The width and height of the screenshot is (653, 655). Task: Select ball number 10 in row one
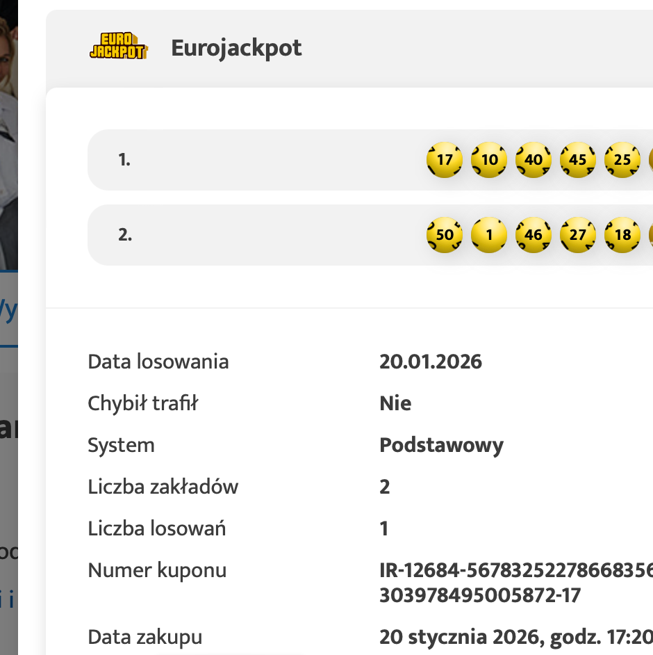pos(489,160)
